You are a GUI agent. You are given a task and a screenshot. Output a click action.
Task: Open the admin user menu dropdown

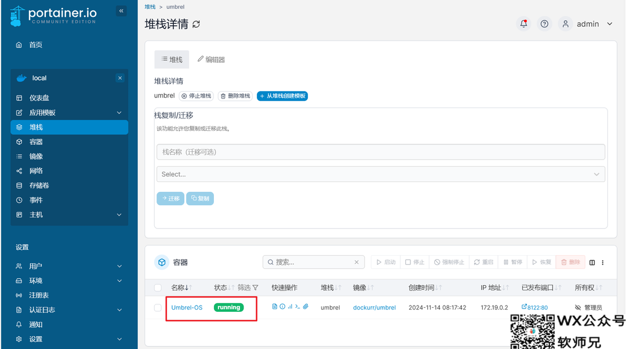coord(610,24)
